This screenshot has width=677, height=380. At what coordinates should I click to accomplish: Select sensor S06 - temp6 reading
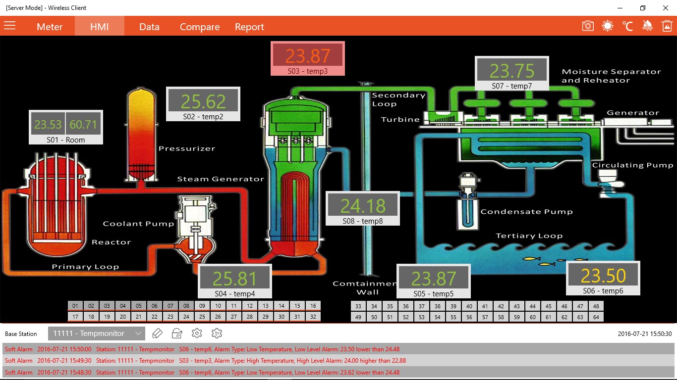pos(603,278)
